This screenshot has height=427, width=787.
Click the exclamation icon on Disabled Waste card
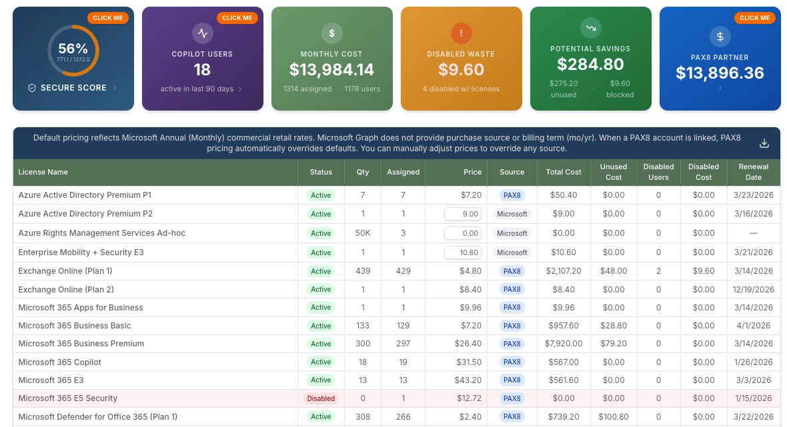click(x=462, y=33)
